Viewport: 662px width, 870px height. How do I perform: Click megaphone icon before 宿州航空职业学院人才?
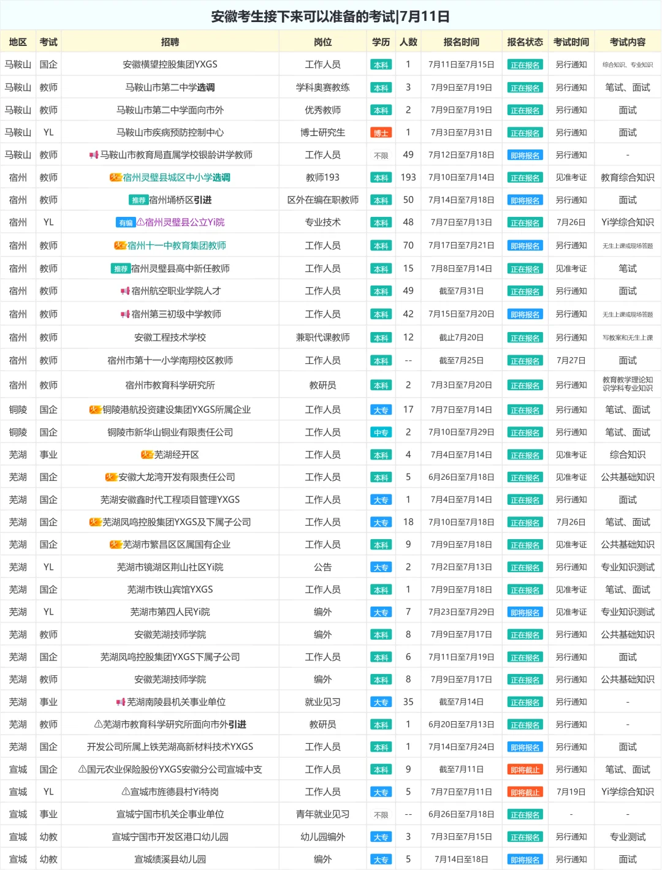click(x=125, y=292)
